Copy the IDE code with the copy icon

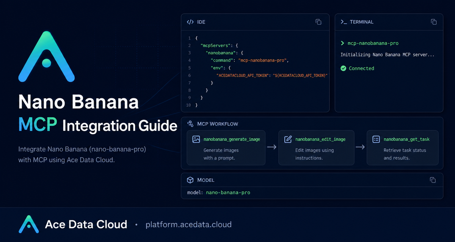point(318,22)
